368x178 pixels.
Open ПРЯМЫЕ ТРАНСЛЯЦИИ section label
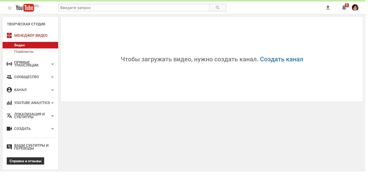tap(26, 64)
